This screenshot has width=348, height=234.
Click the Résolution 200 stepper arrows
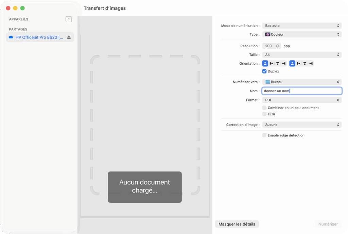coord(278,46)
